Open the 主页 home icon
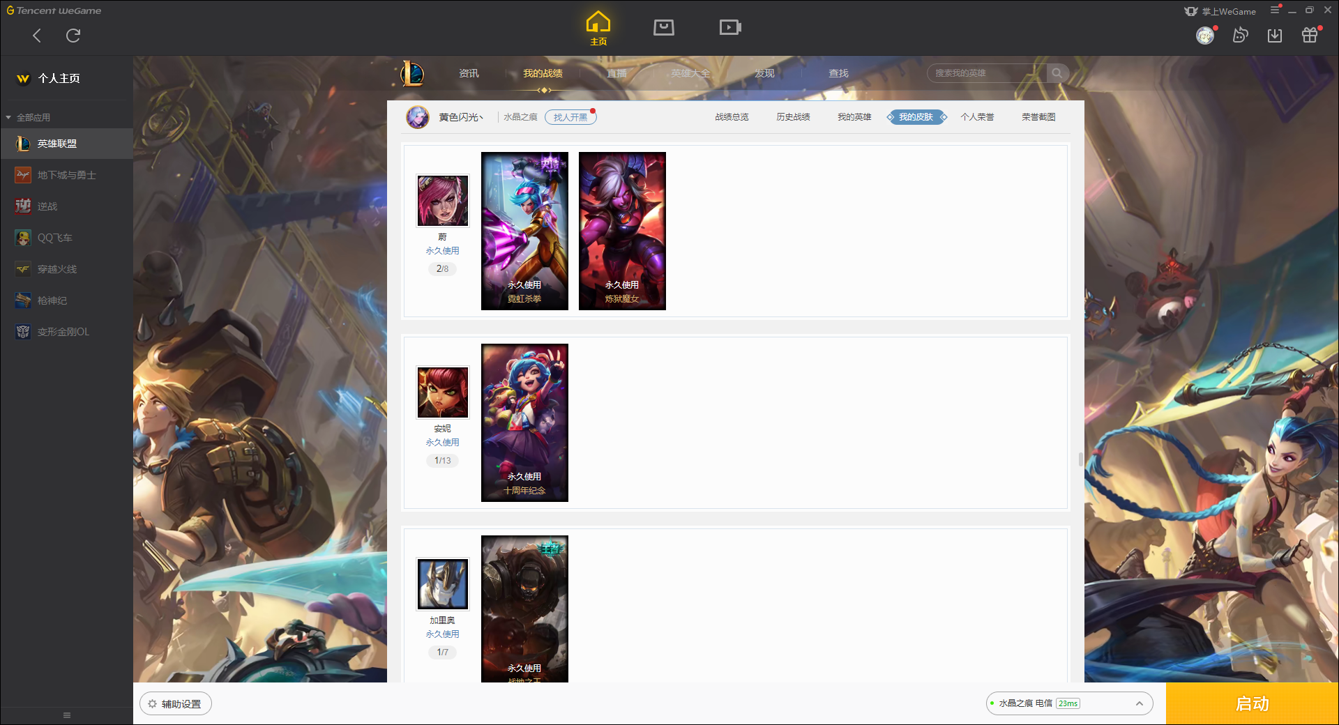The height and width of the screenshot is (725, 1339). click(x=598, y=28)
